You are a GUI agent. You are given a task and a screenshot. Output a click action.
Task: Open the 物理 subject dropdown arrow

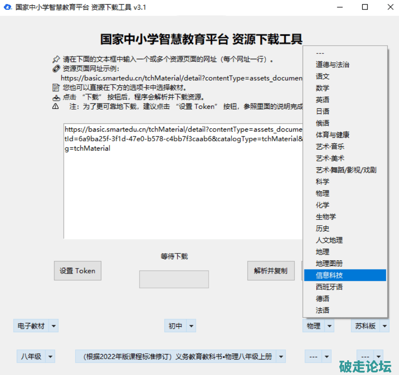[x=329, y=326]
